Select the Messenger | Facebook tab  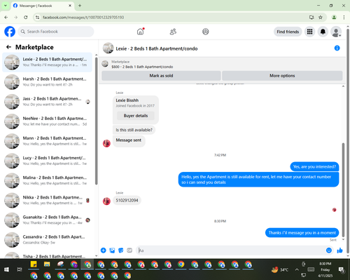(42, 6)
